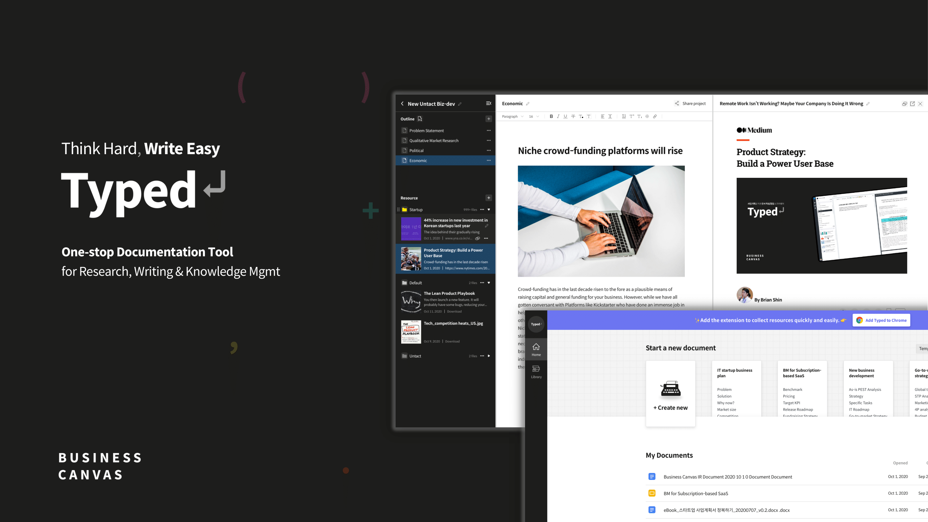Collapse the Default resource folder
The height and width of the screenshot is (522, 928).
point(489,283)
